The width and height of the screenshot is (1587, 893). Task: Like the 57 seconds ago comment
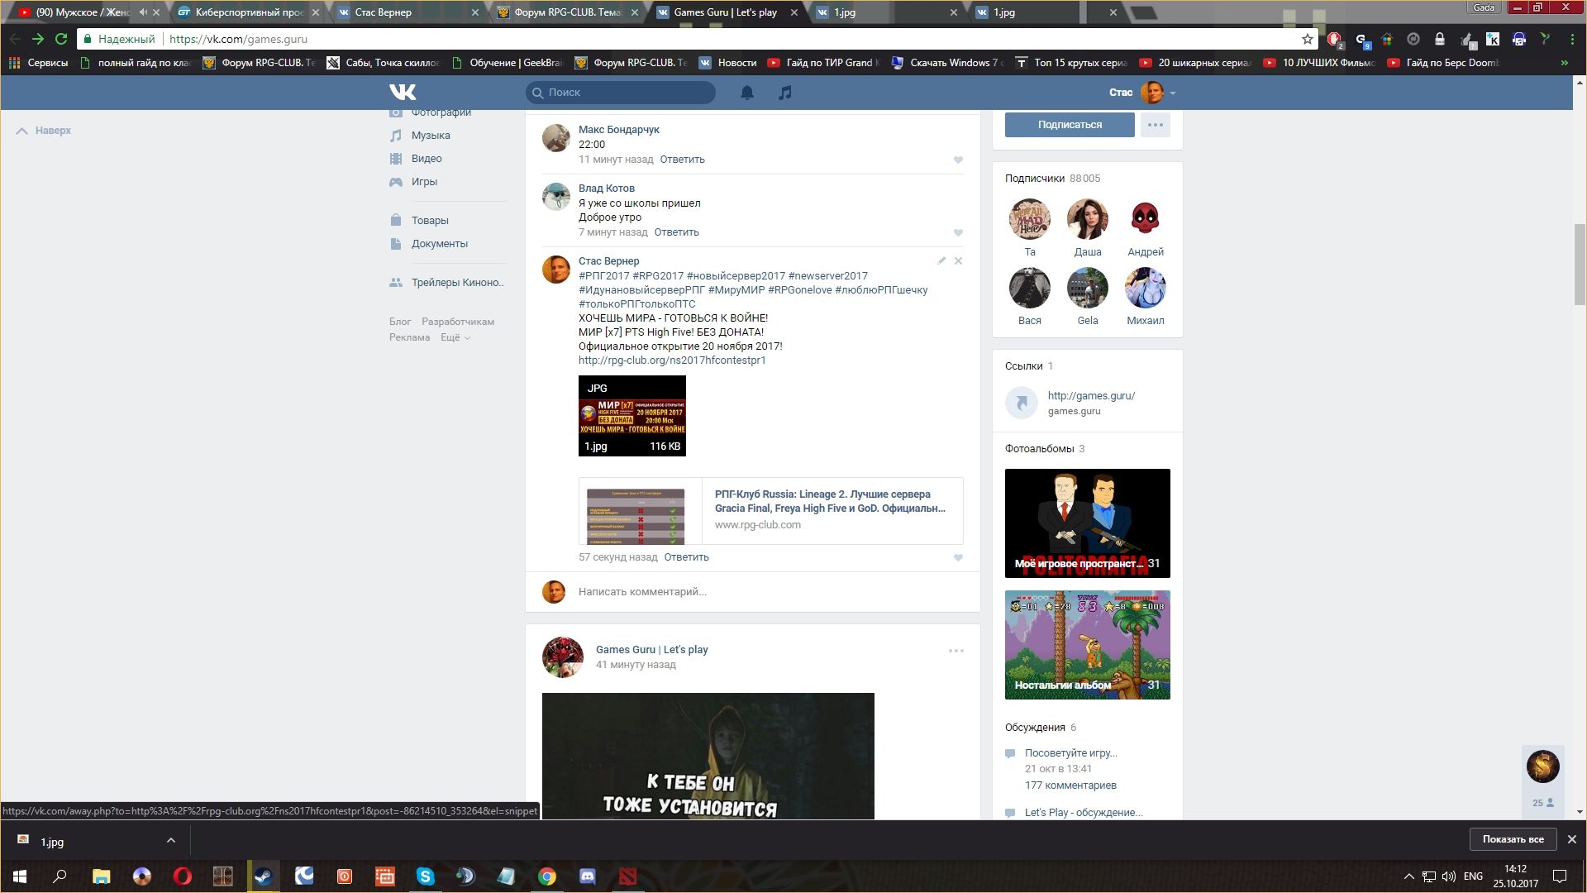[958, 557]
